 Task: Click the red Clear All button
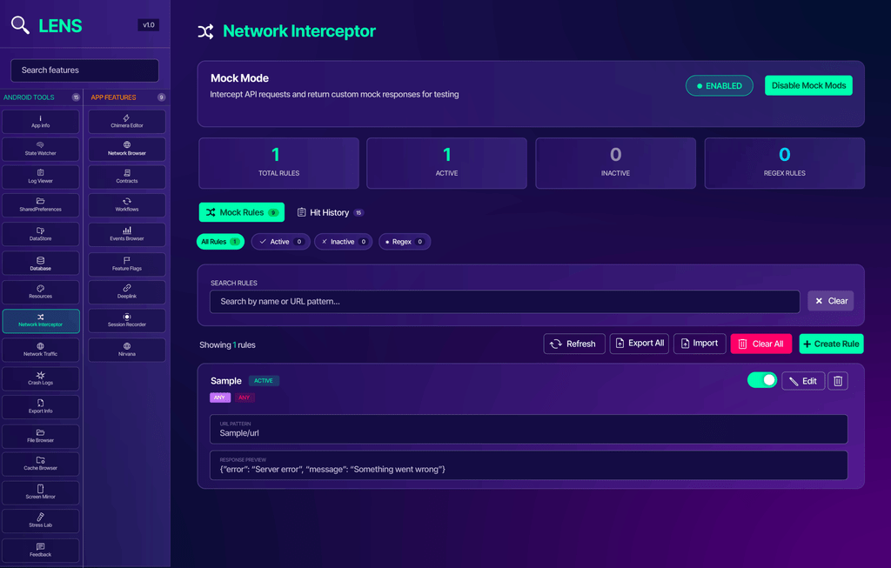760,344
